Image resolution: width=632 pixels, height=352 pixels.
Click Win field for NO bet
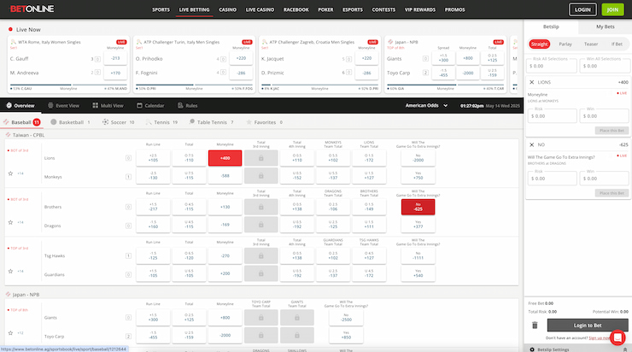click(604, 179)
